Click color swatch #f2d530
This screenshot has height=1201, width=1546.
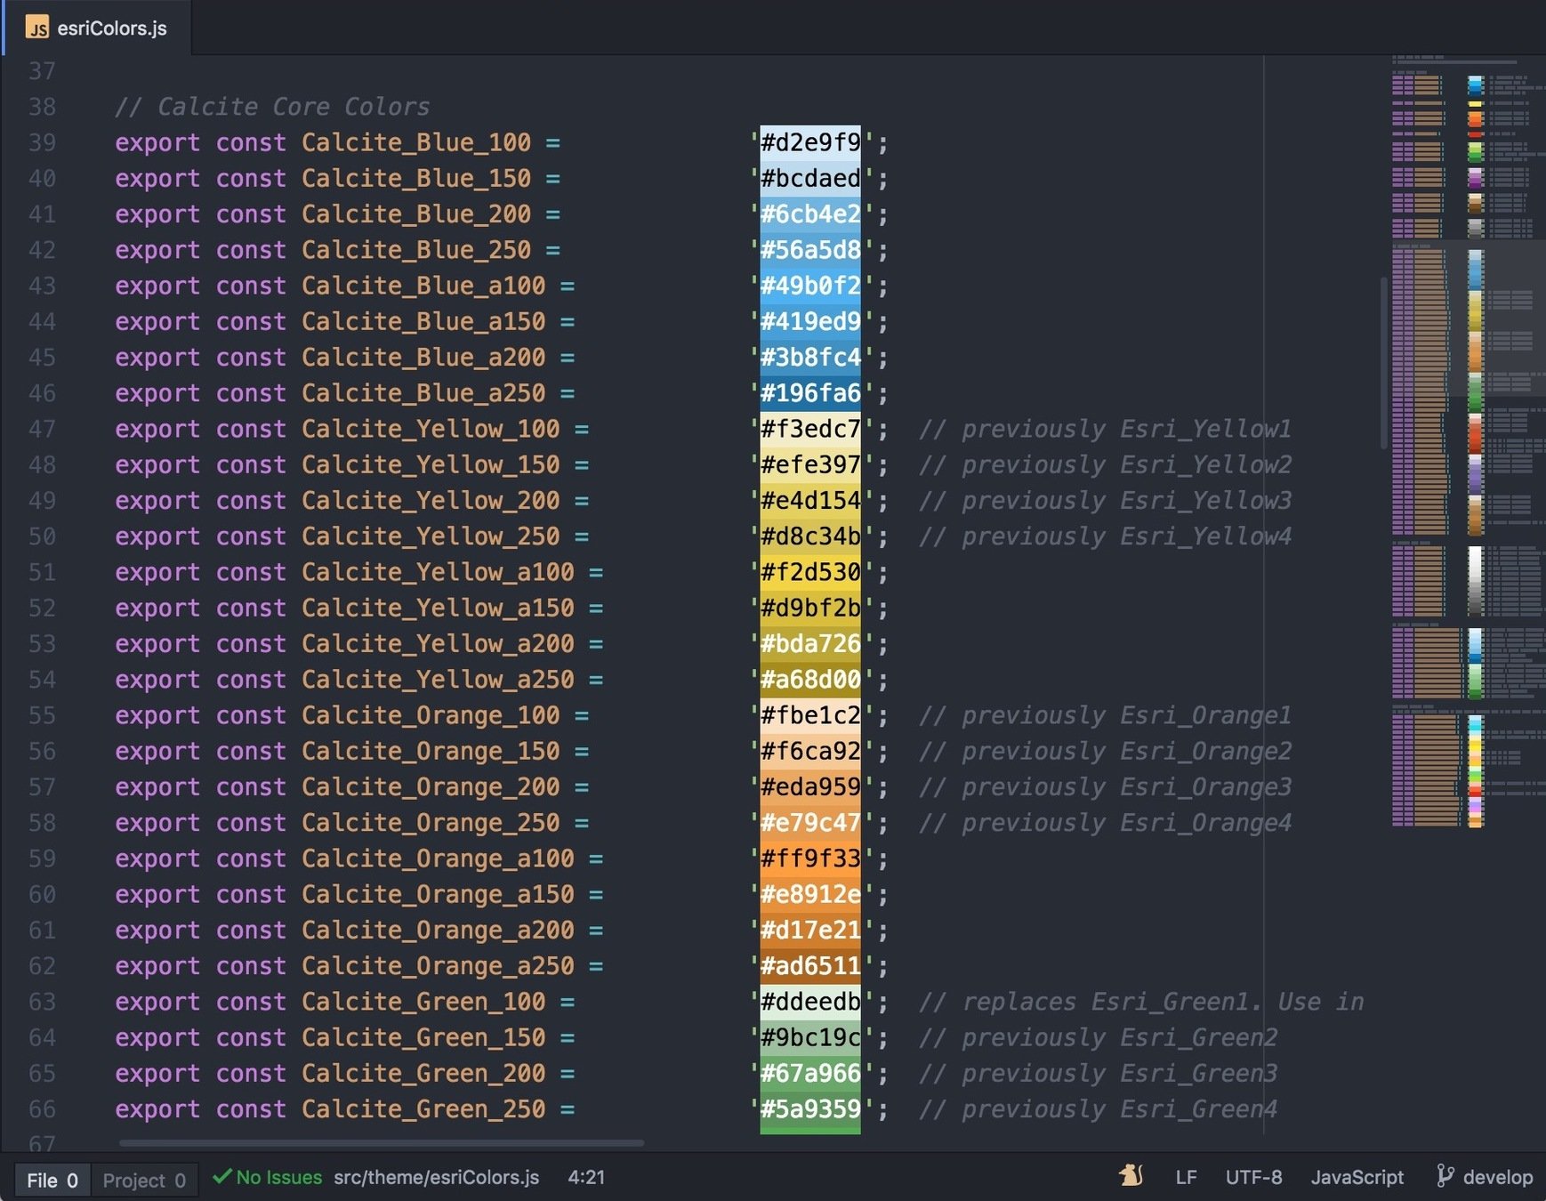click(x=810, y=572)
